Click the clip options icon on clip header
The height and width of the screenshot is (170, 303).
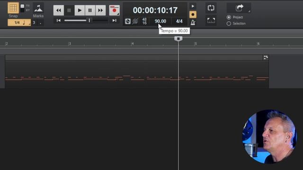(266, 57)
